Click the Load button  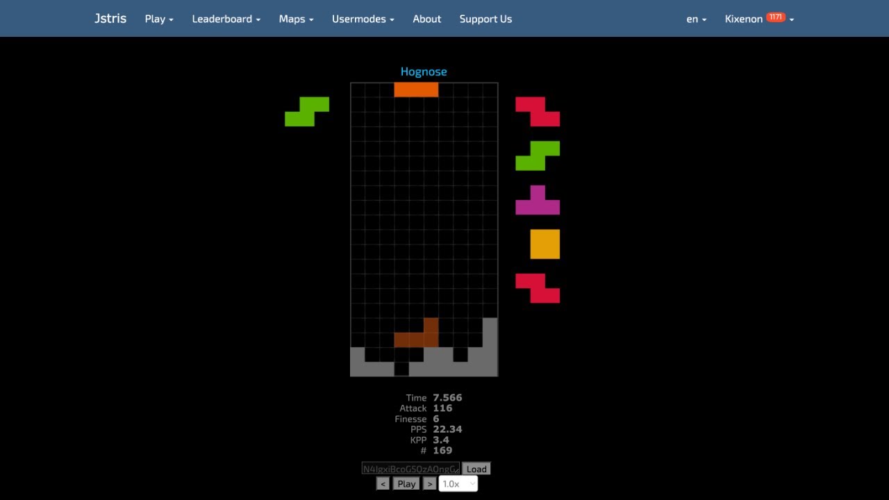[x=476, y=469]
